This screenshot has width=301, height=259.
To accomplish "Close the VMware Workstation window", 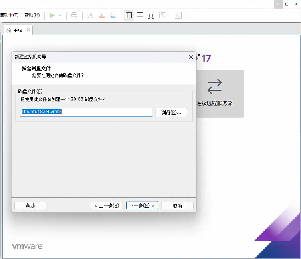I will [x=296, y=4].
